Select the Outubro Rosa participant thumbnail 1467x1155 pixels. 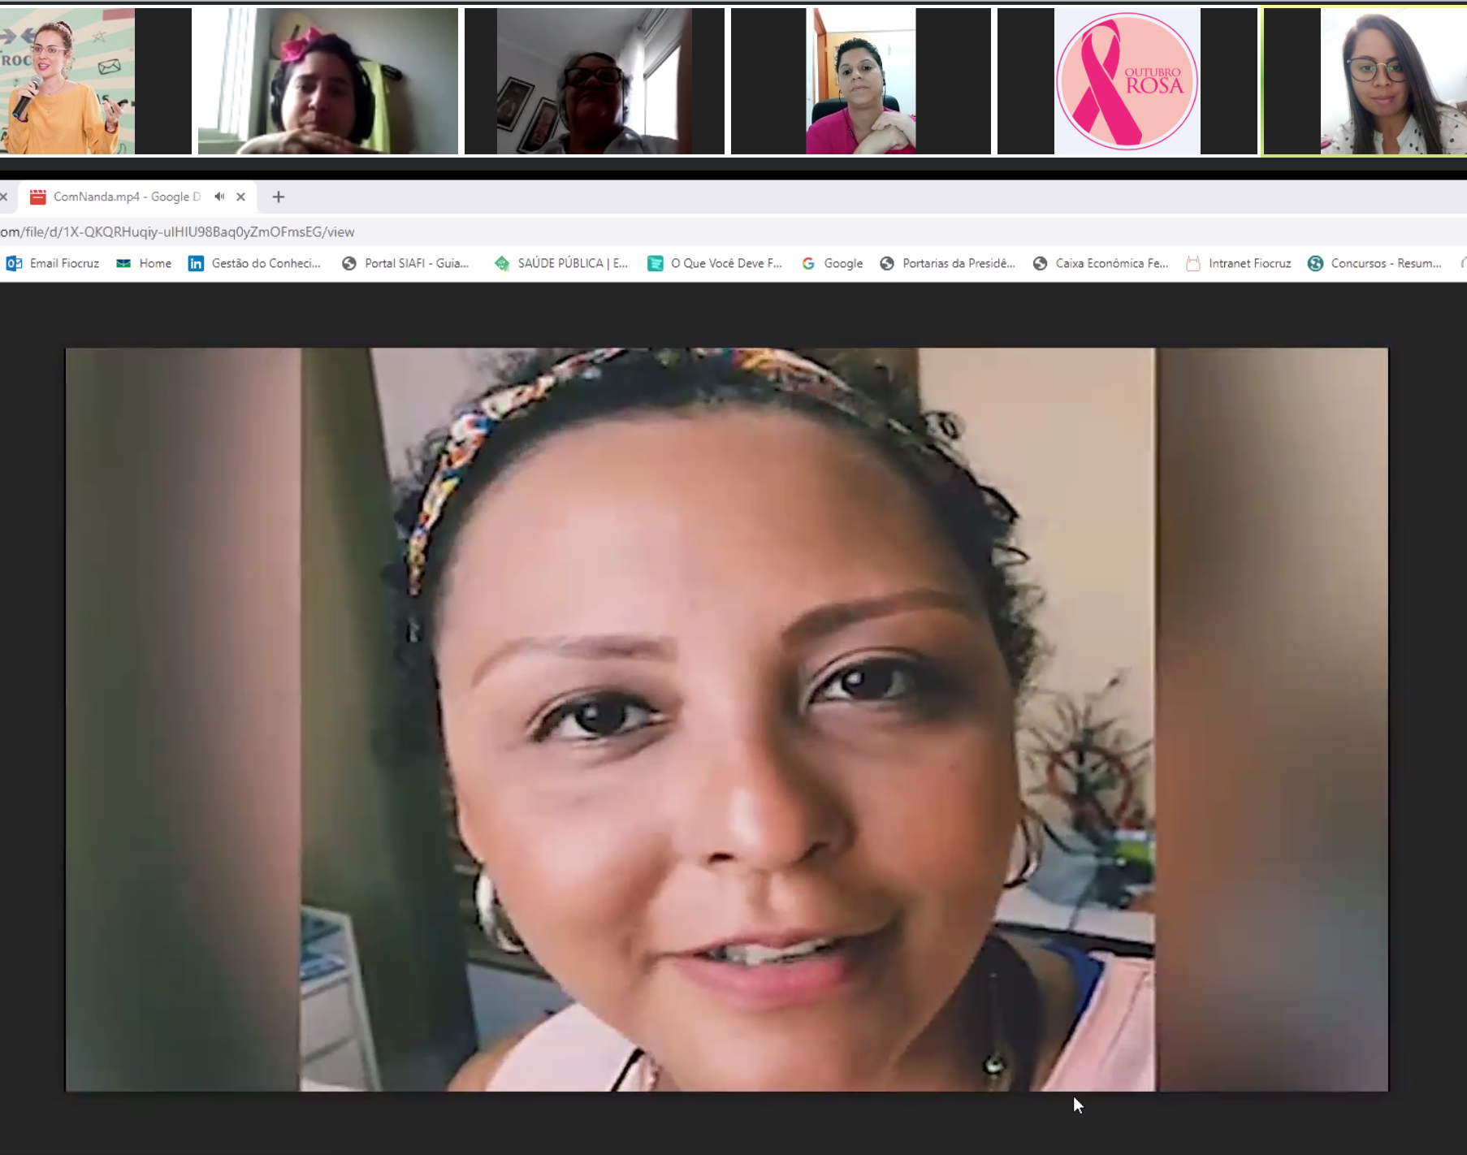tap(1127, 81)
